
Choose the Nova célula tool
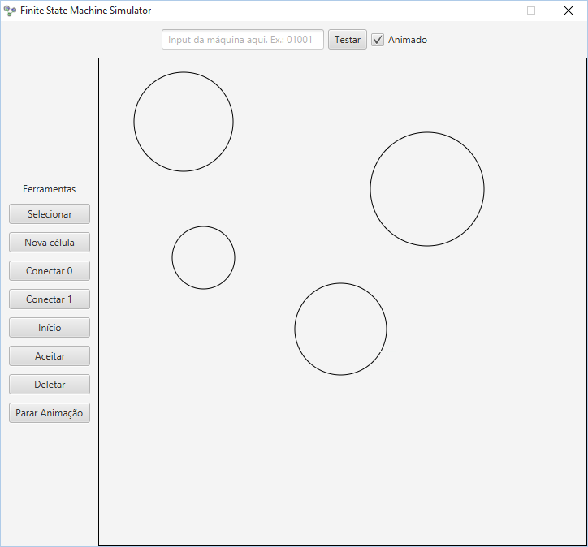tap(50, 243)
